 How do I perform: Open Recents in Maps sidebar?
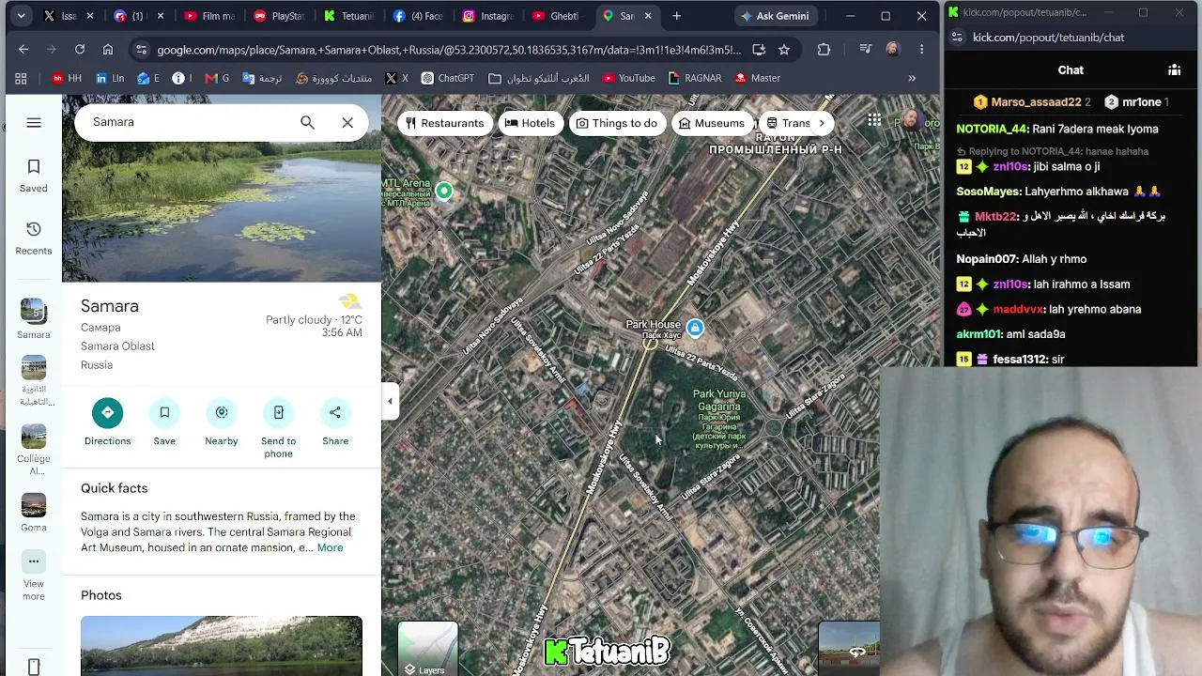point(34,238)
